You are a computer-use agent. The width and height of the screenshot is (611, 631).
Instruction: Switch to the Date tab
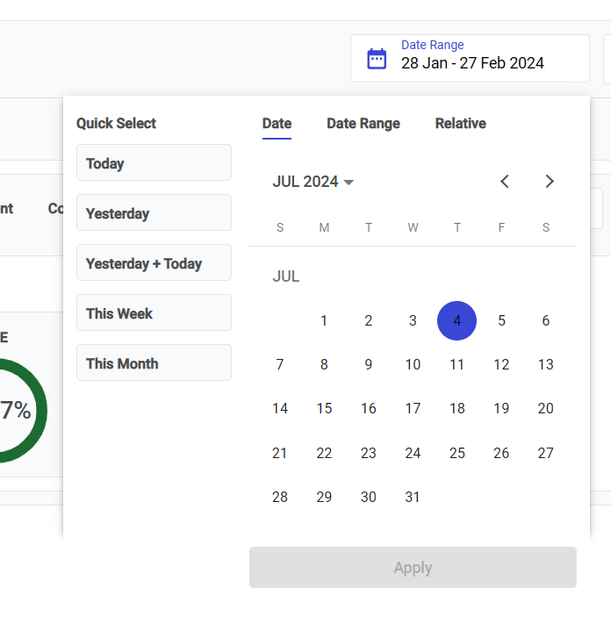coord(277,124)
